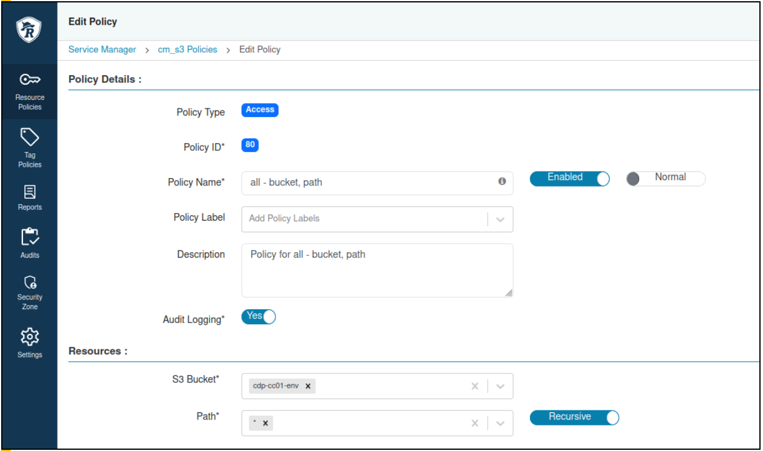Turn off Audit Logging toggle
Screen dimensions: 763x451
(258, 316)
